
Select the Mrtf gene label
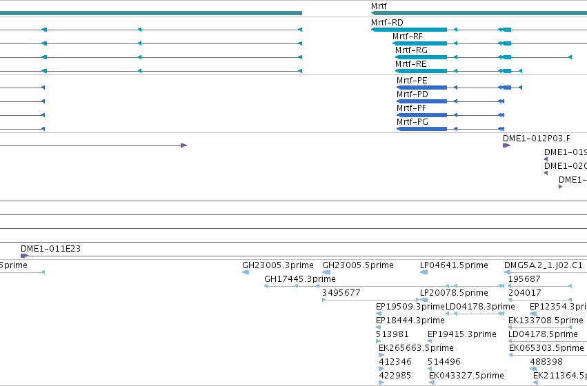379,6
